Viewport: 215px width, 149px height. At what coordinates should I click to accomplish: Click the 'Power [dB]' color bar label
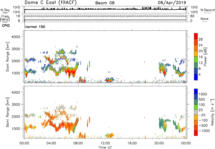coord(205,57)
